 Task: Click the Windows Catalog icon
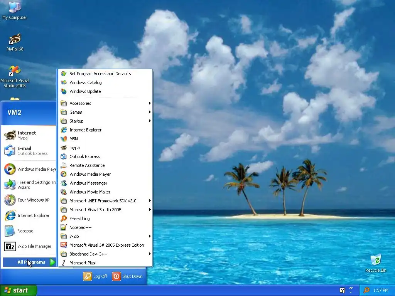(64, 82)
